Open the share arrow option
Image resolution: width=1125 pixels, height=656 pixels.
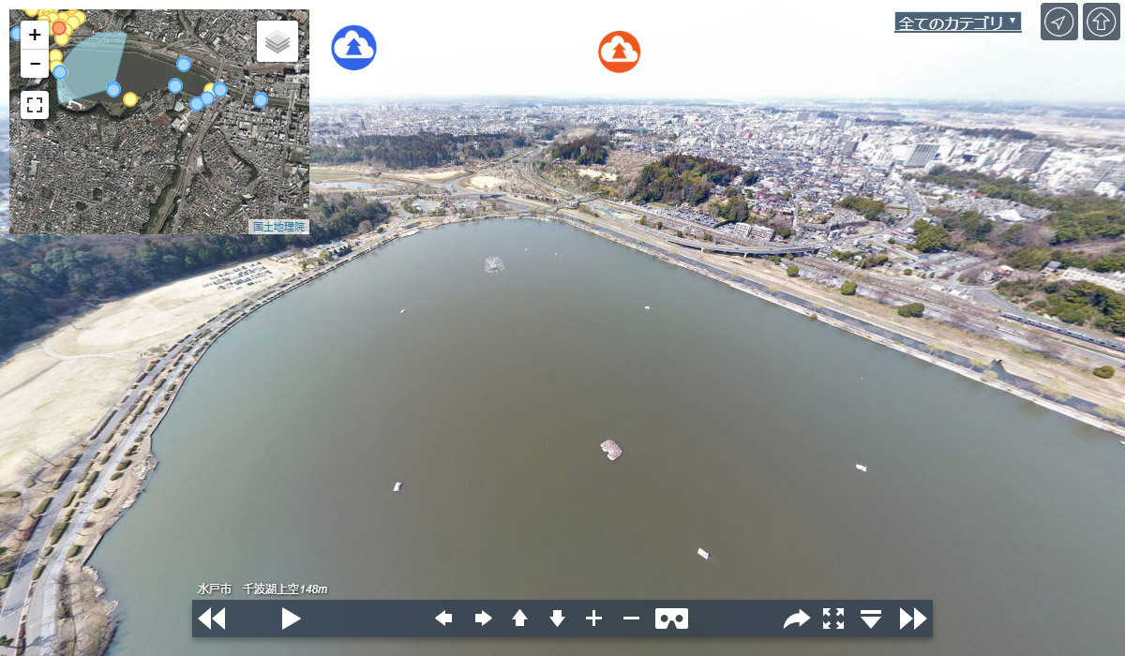(796, 619)
